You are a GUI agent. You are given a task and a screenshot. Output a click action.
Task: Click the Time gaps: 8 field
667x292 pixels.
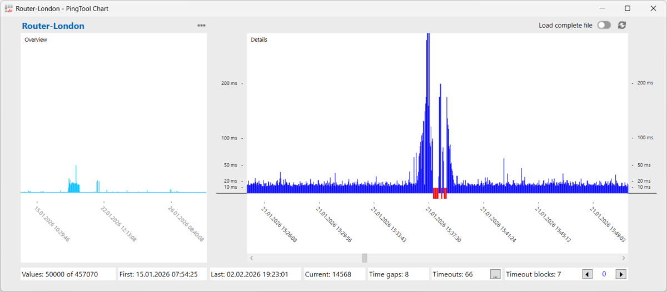click(399, 274)
